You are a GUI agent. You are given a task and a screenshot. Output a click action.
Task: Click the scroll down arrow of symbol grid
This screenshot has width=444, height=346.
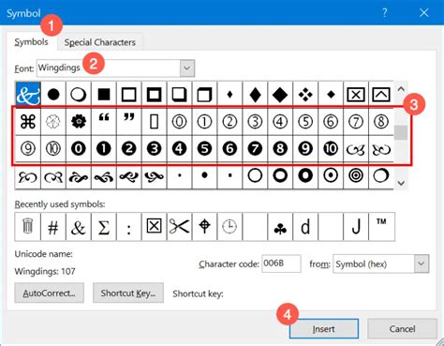pyautogui.click(x=401, y=183)
